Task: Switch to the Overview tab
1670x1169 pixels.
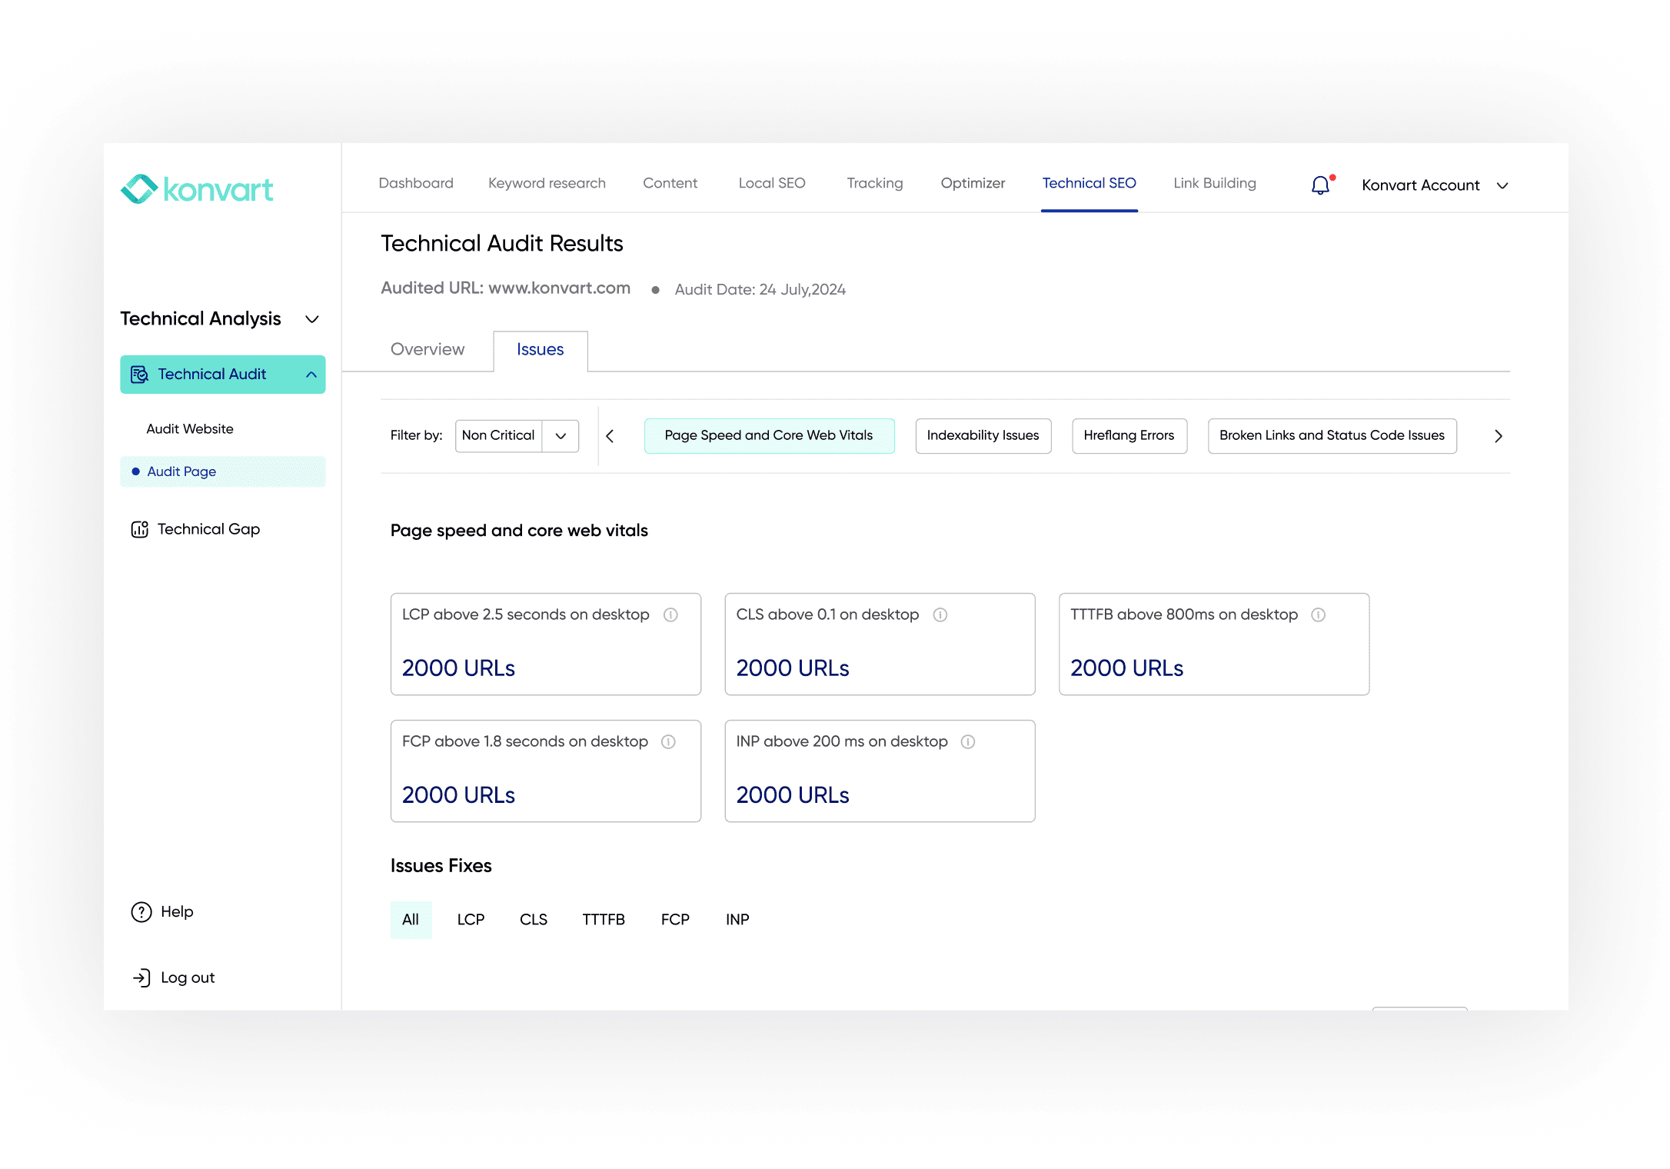Action: pyautogui.click(x=427, y=349)
